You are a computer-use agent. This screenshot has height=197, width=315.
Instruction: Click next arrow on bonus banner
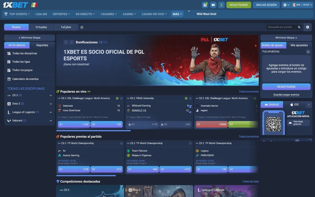[x=72, y=42]
